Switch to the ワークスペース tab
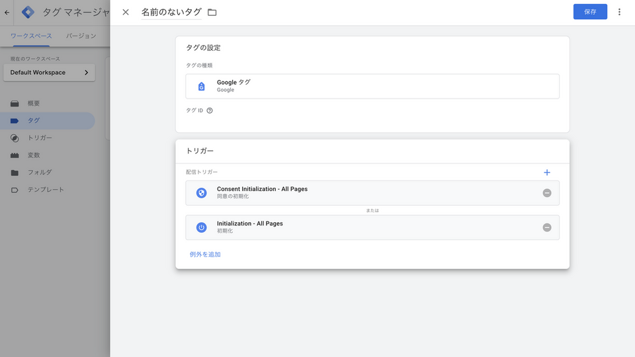The width and height of the screenshot is (635, 357). 31,36
